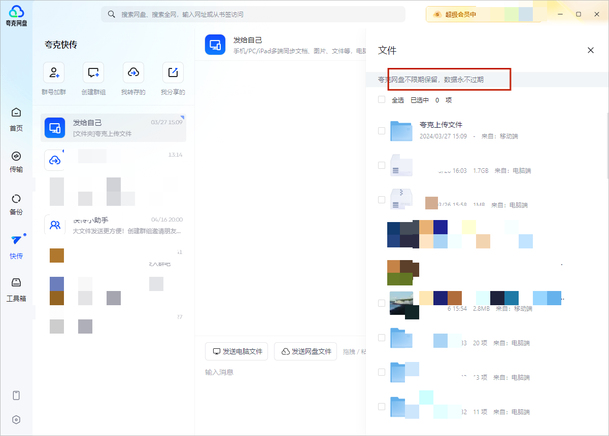
Task: Check the 20 项 folder checkbox
Action: point(382,337)
